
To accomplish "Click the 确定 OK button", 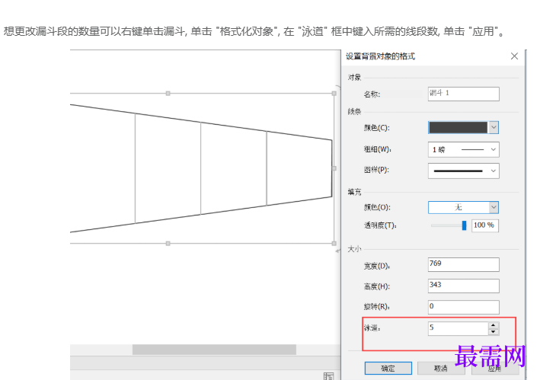I will [x=388, y=369].
